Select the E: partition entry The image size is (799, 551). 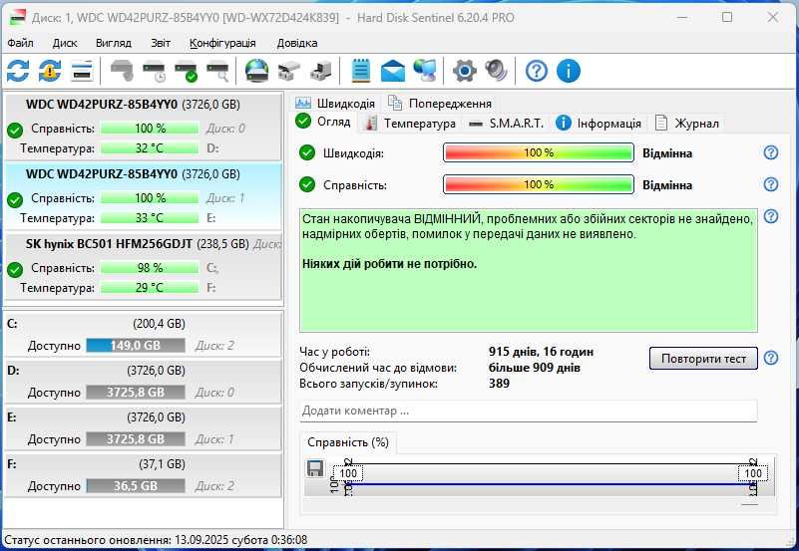[143, 427]
